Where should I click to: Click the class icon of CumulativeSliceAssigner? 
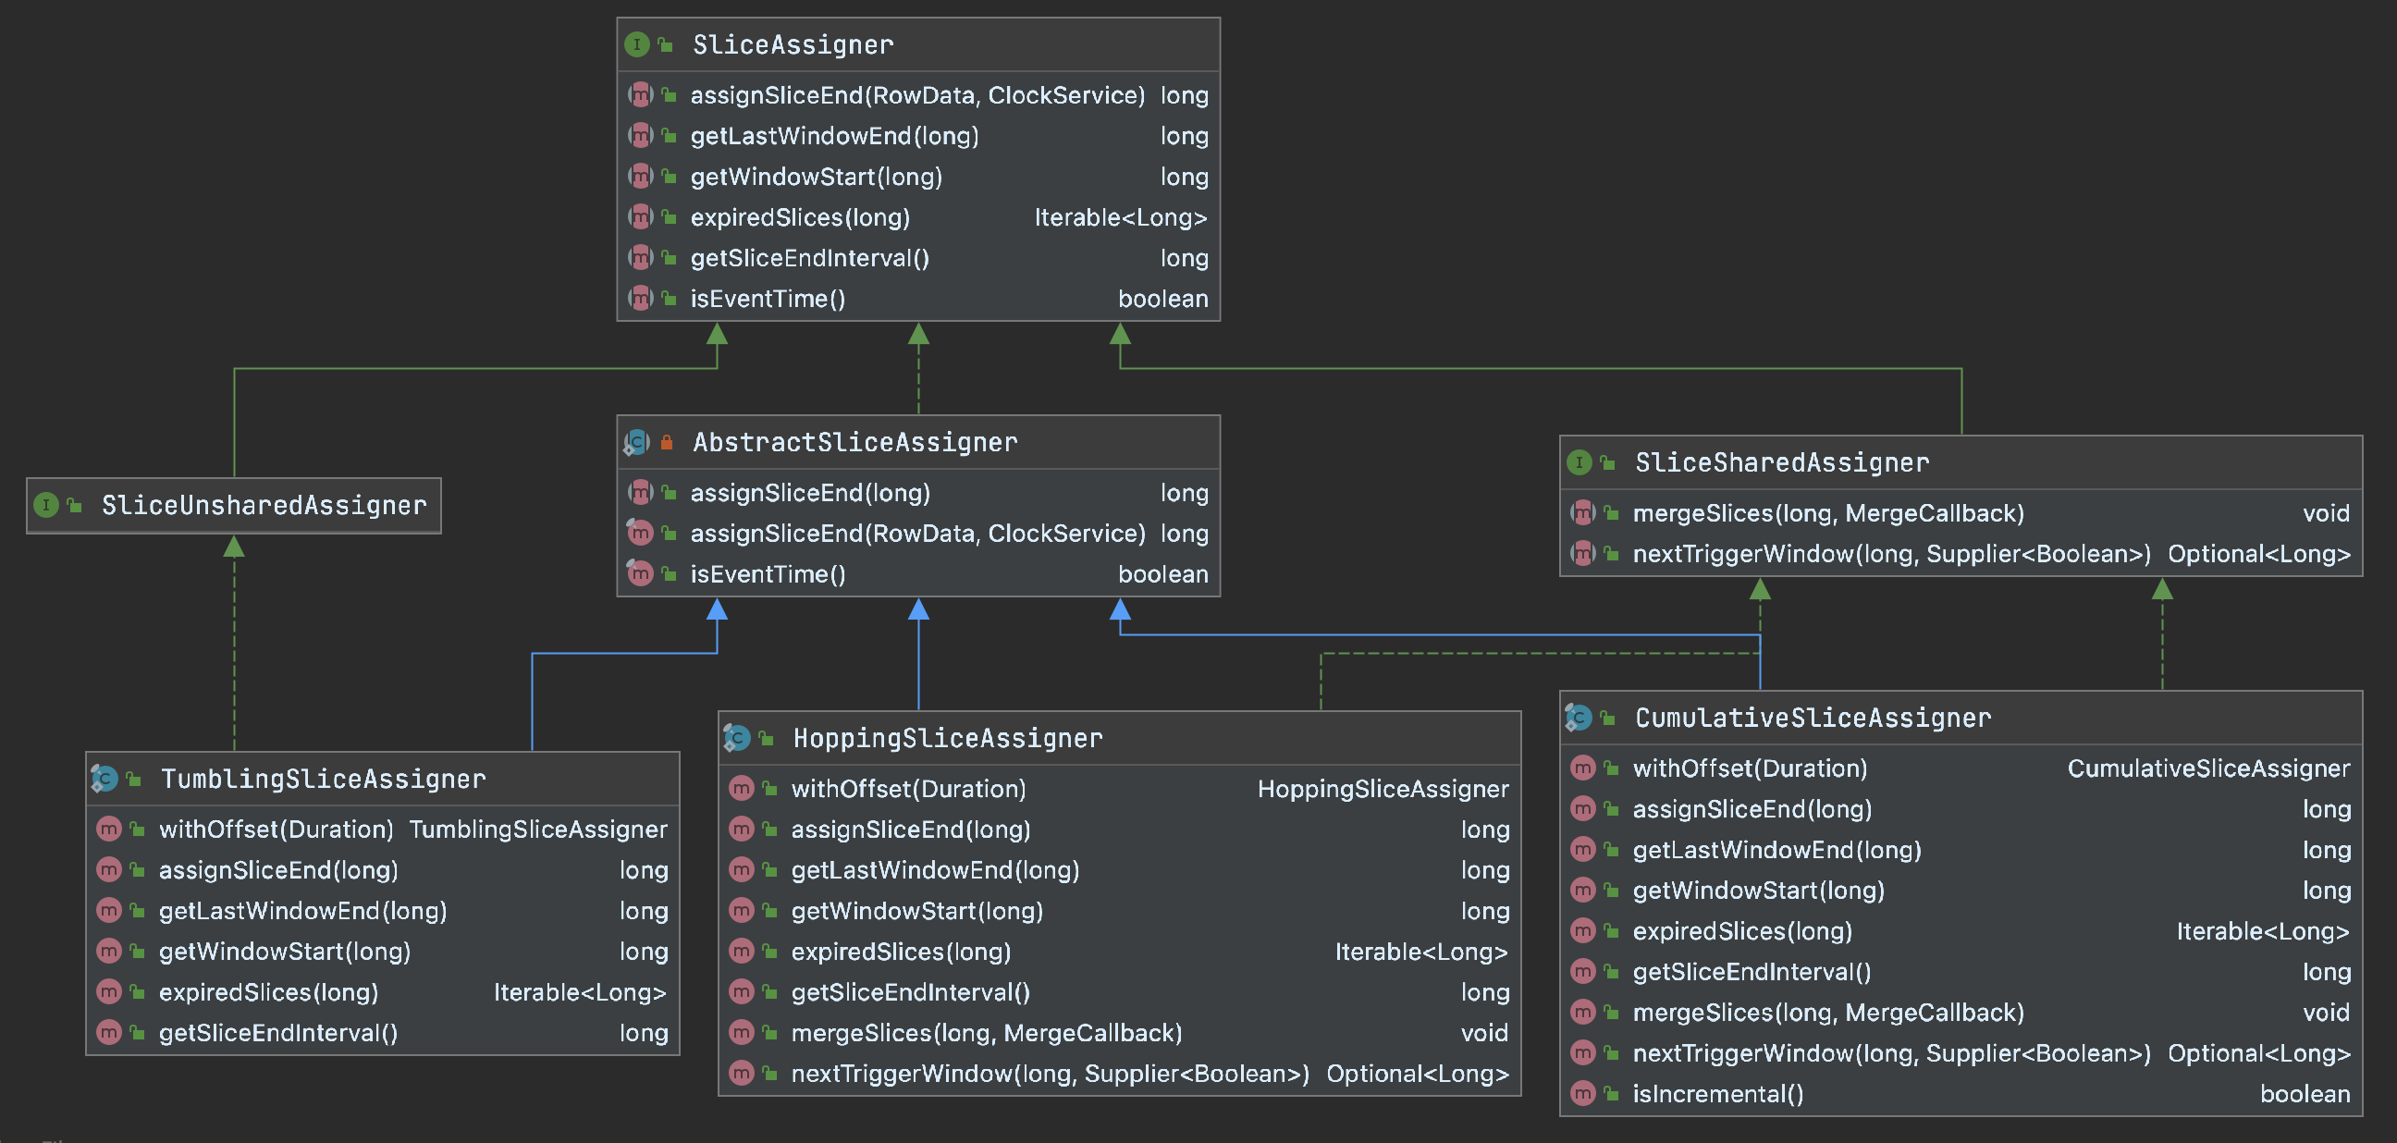click(1579, 718)
